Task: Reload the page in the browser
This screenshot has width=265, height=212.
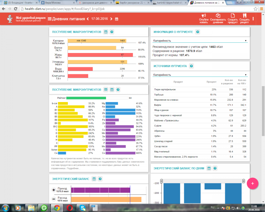Action: (16, 9)
